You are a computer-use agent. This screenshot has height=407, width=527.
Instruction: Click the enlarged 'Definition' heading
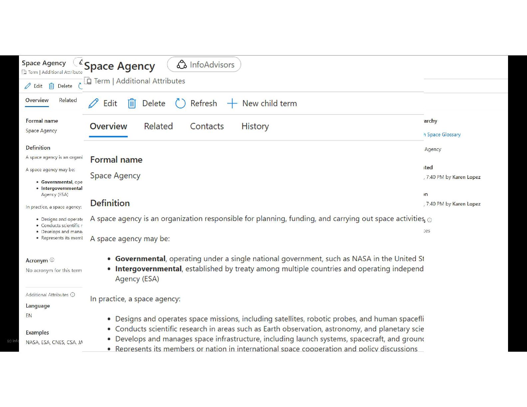click(110, 203)
